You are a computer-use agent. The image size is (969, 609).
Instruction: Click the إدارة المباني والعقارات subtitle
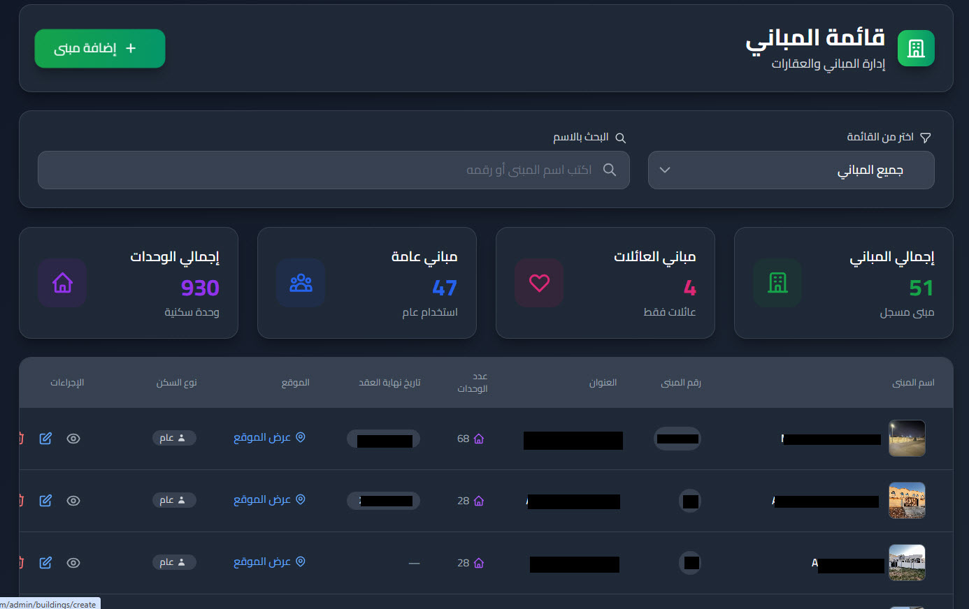coord(828,64)
